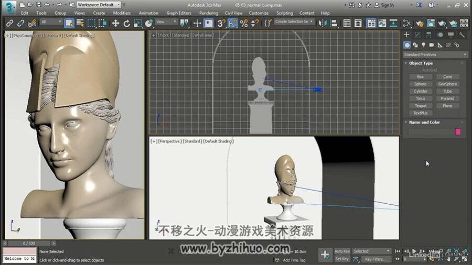Collapse the Name and Color rollout

coord(424,122)
